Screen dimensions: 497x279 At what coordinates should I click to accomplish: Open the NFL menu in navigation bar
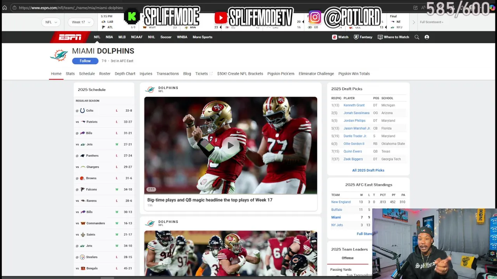pyautogui.click(x=97, y=37)
